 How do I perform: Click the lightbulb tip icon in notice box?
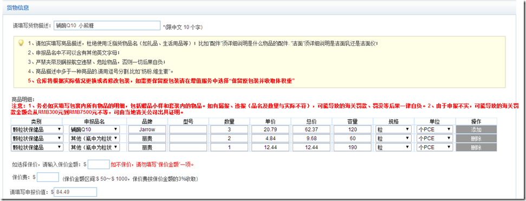coord(21,43)
